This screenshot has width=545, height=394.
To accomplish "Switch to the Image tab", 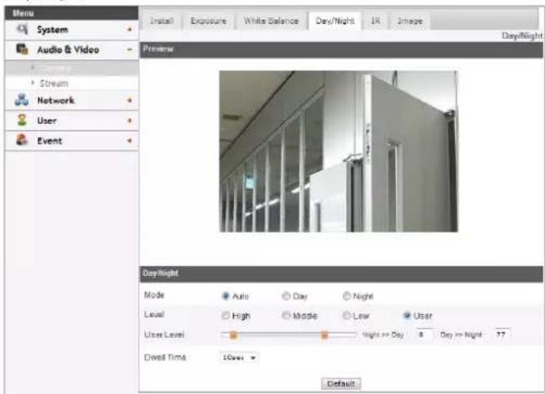I will (410, 21).
